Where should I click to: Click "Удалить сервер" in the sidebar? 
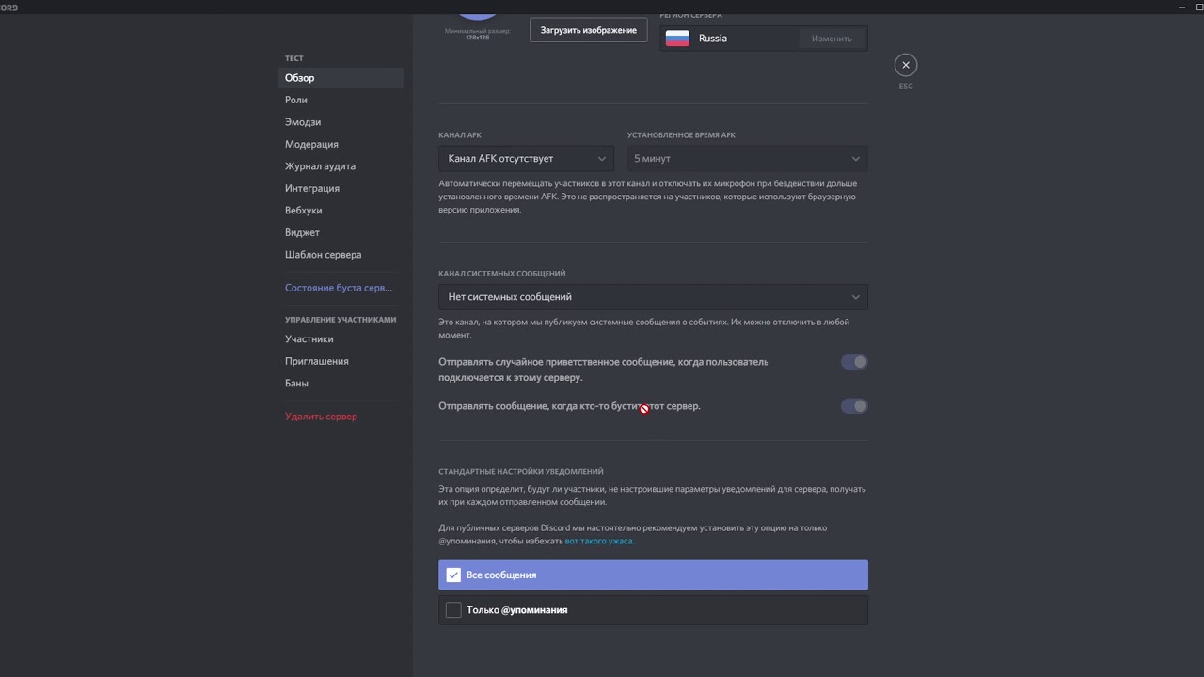(x=321, y=417)
